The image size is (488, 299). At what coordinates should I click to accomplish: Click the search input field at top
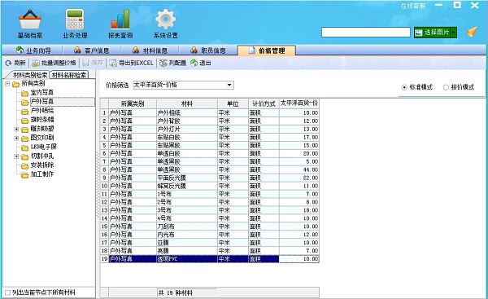366,32
